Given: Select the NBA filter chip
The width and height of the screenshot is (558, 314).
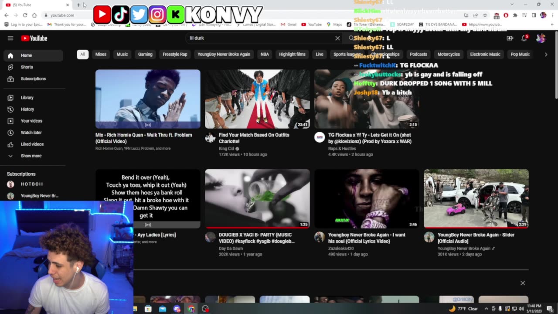Looking at the screenshot, I should point(265,54).
